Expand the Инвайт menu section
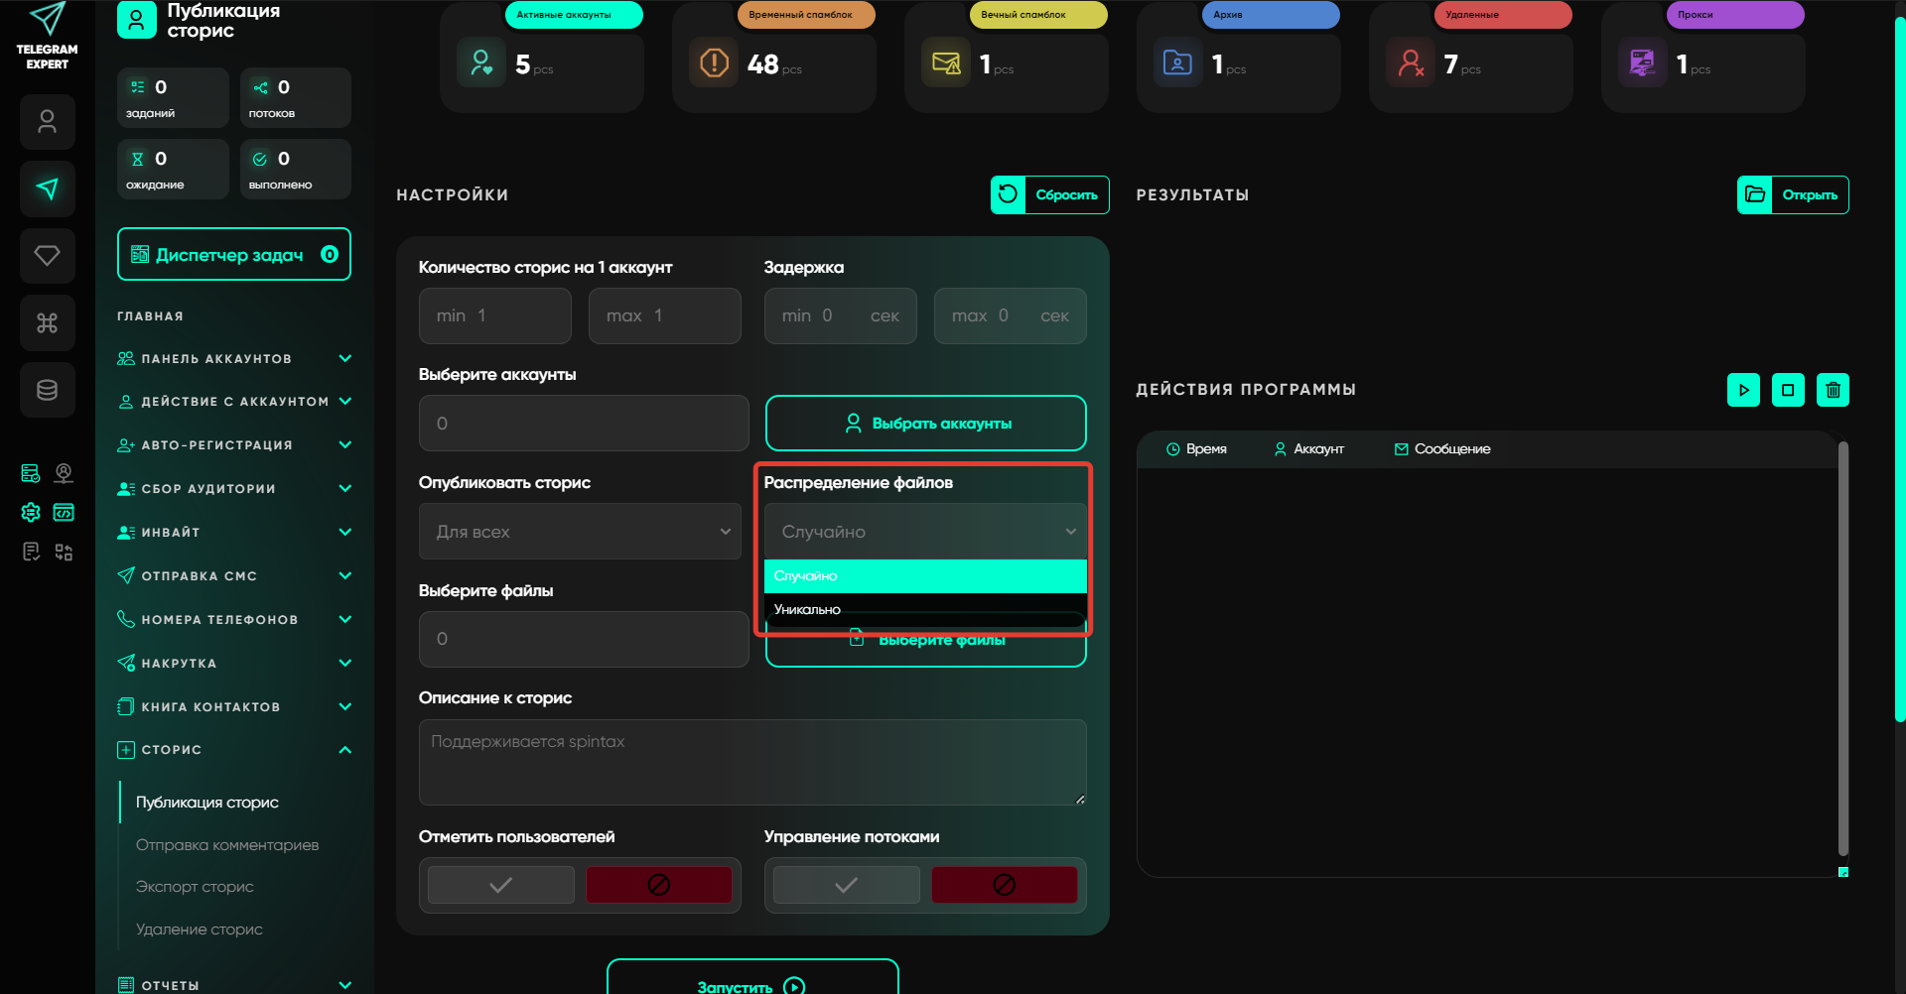 pos(233,533)
